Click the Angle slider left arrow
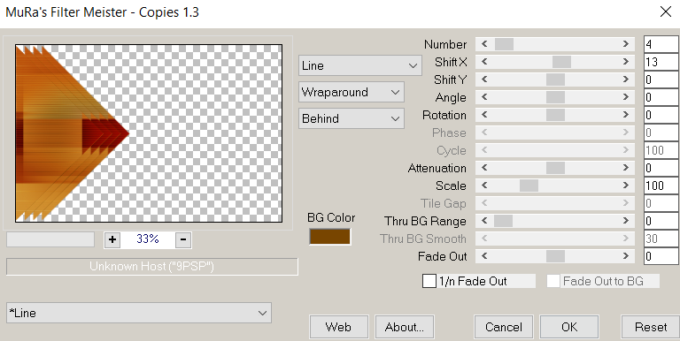The image size is (680, 341). tap(484, 97)
